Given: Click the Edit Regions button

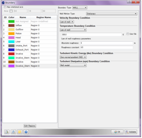Looking at the screenshot, I should click(x=30, y=126).
